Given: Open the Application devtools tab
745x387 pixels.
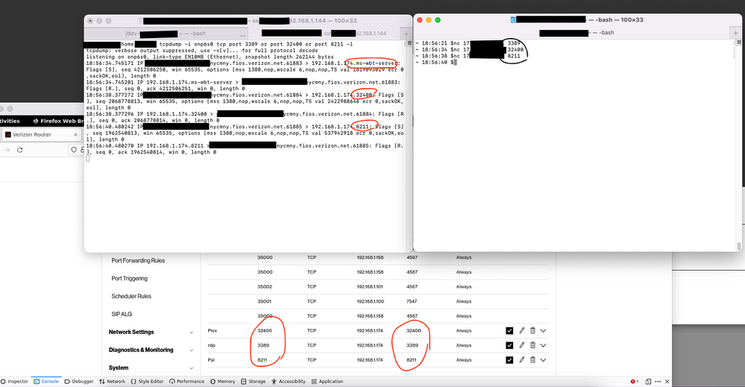Looking at the screenshot, I should (327, 381).
